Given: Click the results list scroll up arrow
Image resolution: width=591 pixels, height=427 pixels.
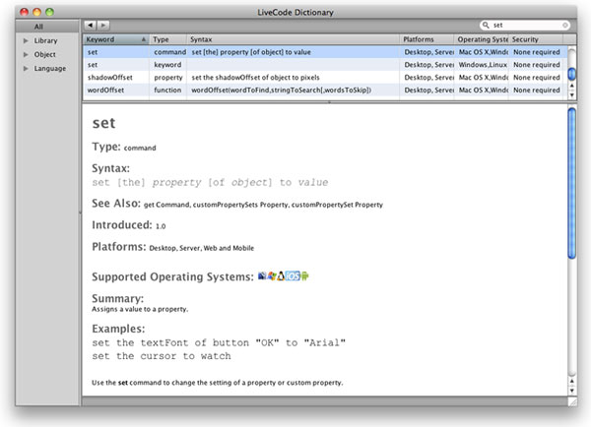Looking at the screenshot, I should (x=571, y=86).
